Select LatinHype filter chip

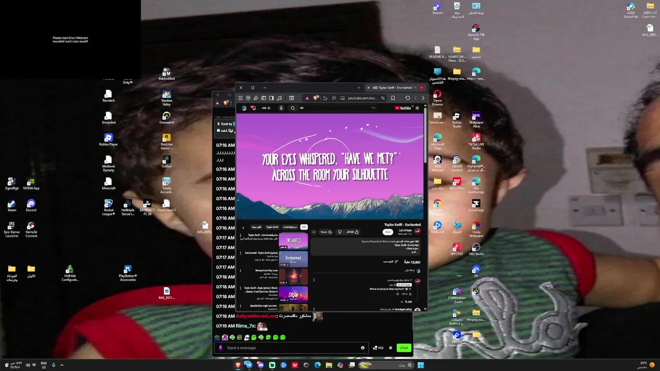coord(290,227)
